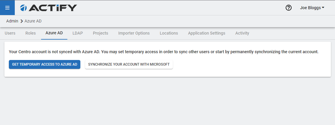Open the help question mark icon

[289, 8]
